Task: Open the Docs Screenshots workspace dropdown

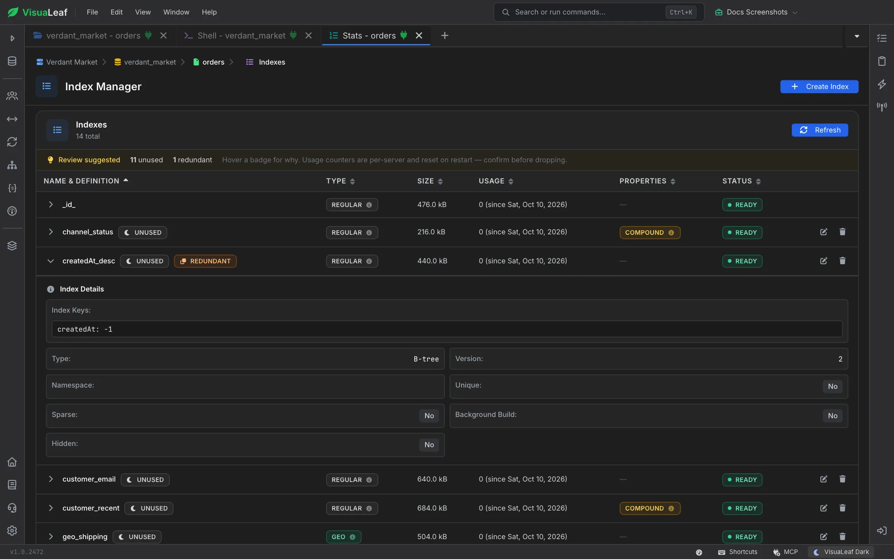Action: tap(756, 12)
